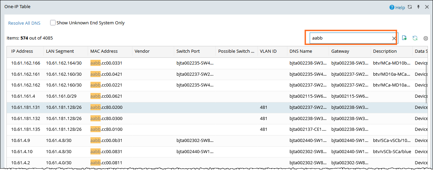This screenshot has height=170, width=433.
Task: Open the column settings gear
Action: [x=426, y=38]
